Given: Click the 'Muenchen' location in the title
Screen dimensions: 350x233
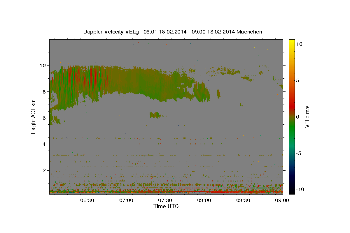Looking at the screenshot, I should [249, 32].
